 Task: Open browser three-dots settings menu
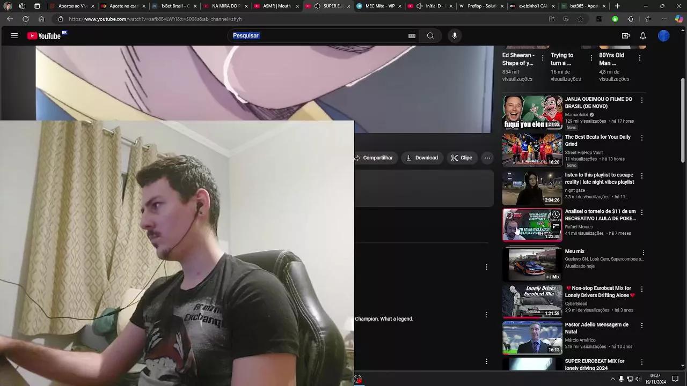tap(663, 19)
